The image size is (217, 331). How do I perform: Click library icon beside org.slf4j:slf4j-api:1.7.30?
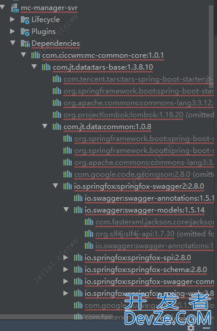click(89, 234)
